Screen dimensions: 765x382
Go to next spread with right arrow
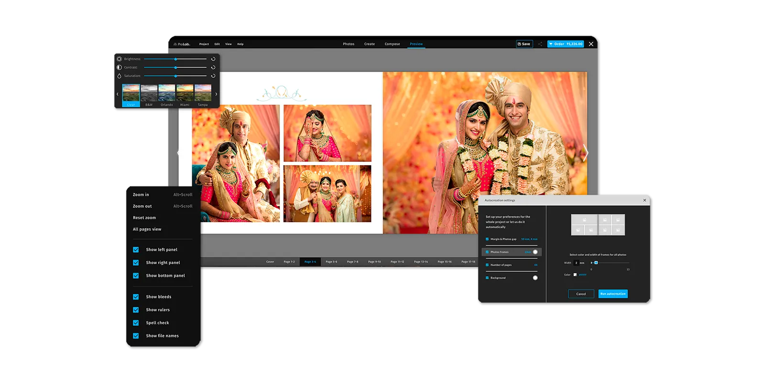585,153
